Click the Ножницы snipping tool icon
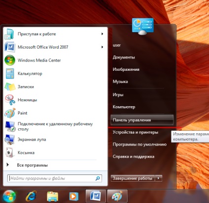Image resolution: width=209 pixels, height=203 pixels. 10,100
